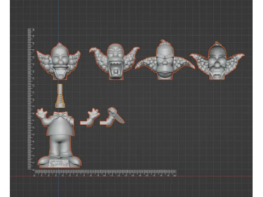The width and height of the screenshot is (263, 197).
Task: Select the screaming fanged head with horn-shaped hair
Action: pos(114,61)
